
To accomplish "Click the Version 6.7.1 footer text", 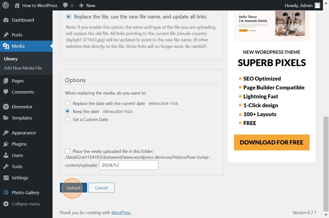I will tap(304, 212).
